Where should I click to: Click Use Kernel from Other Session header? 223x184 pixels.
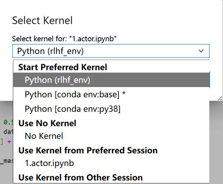pyautogui.click(x=81, y=177)
